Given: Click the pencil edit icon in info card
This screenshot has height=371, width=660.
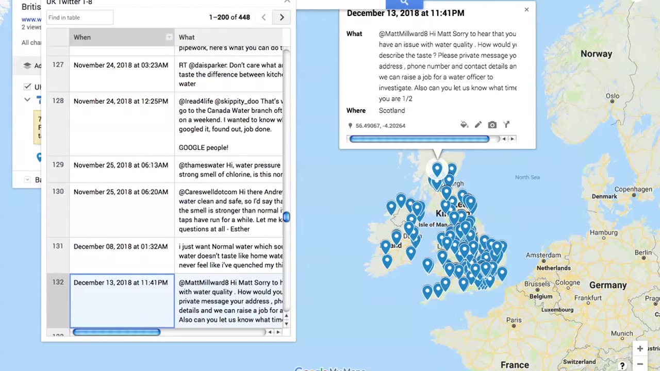Looking at the screenshot, I should point(478,125).
